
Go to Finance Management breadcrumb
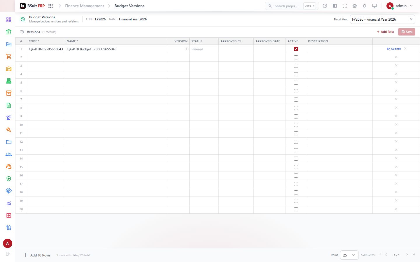(84, 6)
